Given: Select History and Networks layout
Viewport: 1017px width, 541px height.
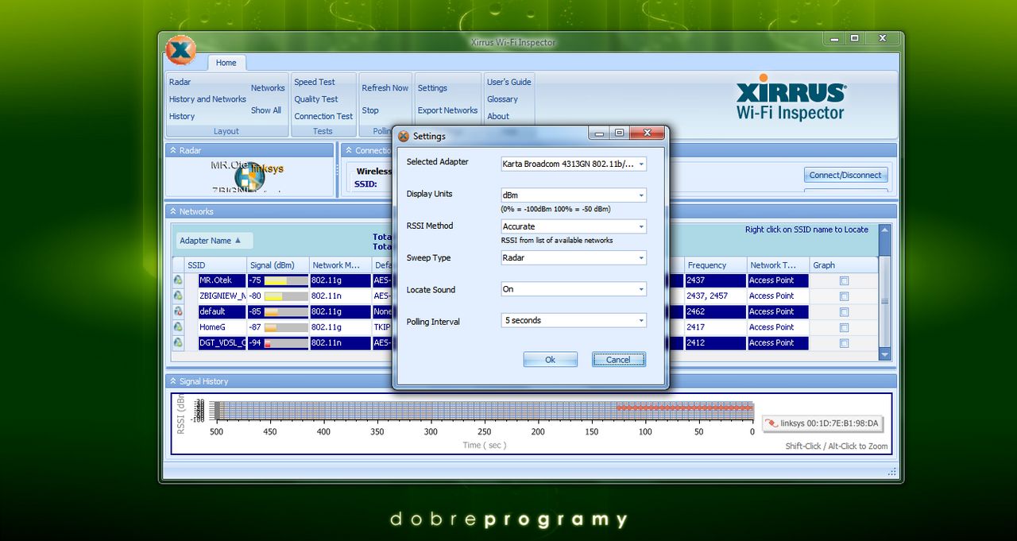Looking at the screenshot, I should (x=207, y=99).
